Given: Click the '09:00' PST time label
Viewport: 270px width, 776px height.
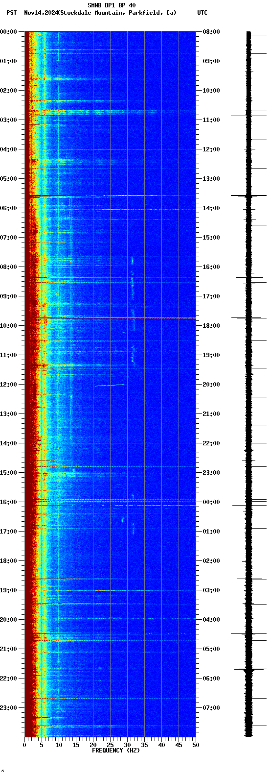Looking at the screenshot, I should pyautogui.click(x=8, y=296).
